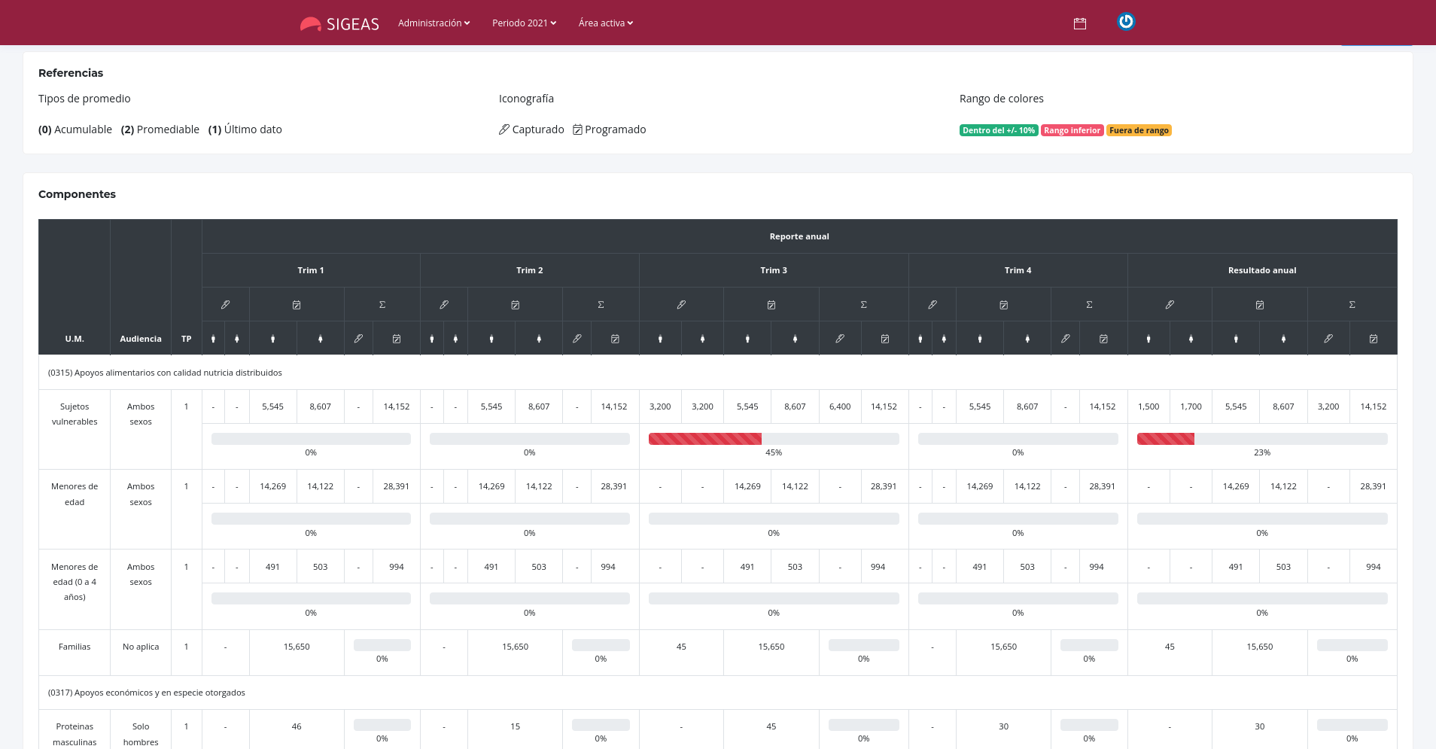
Task: Select the Resultado anual header cell
Action: (1262, 270)
